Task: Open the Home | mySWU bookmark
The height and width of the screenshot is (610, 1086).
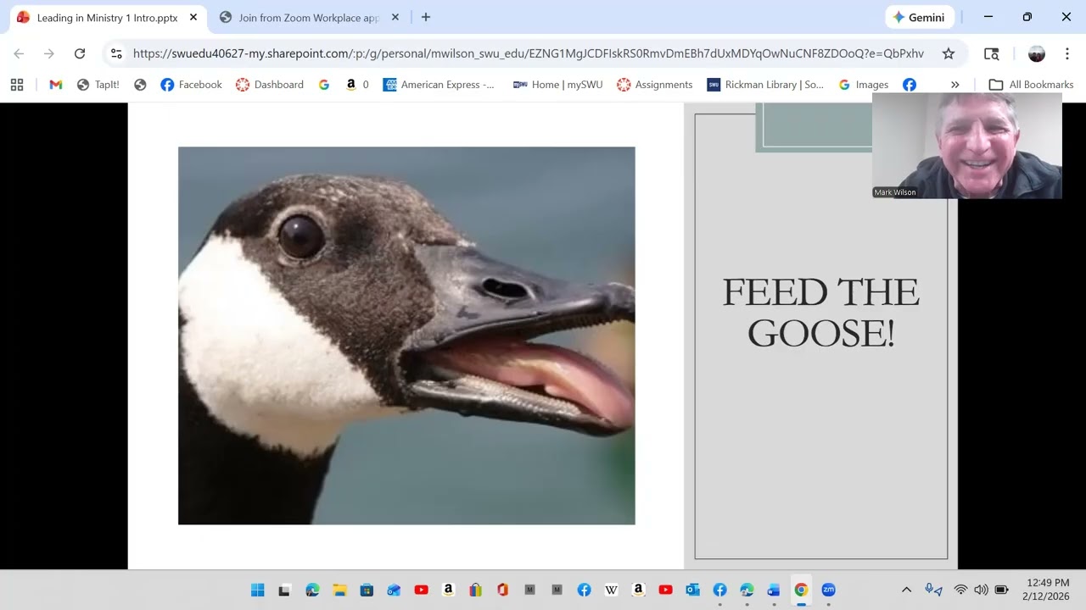Action: click(558, 85)
